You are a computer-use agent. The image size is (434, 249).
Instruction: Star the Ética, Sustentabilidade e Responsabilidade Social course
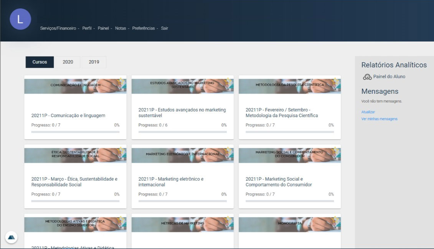(x=120, y=151)
